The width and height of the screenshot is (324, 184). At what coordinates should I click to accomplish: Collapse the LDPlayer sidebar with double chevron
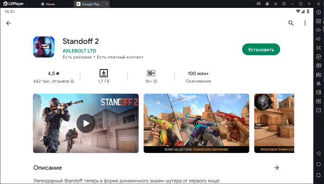pos(318,4)
